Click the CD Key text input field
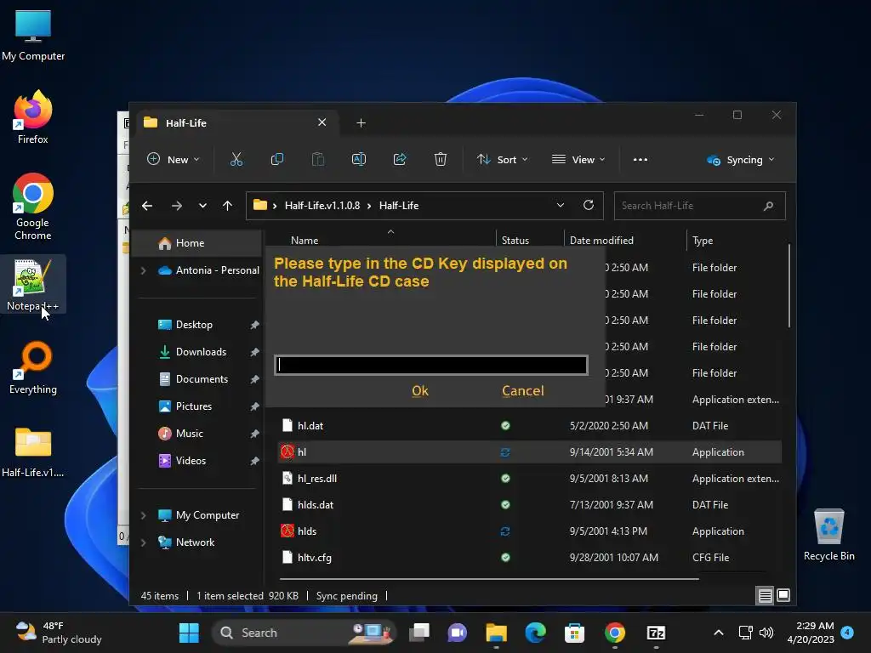 pos(431,365)
